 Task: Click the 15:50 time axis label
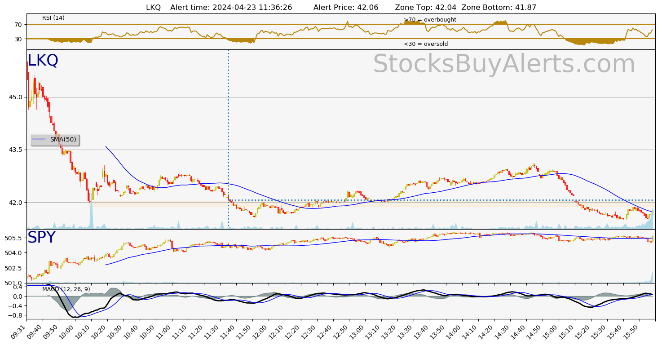tap(632, 332)
